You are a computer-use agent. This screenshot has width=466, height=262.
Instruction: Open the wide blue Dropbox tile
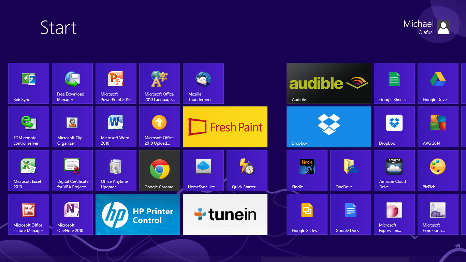tap(329, 127)
